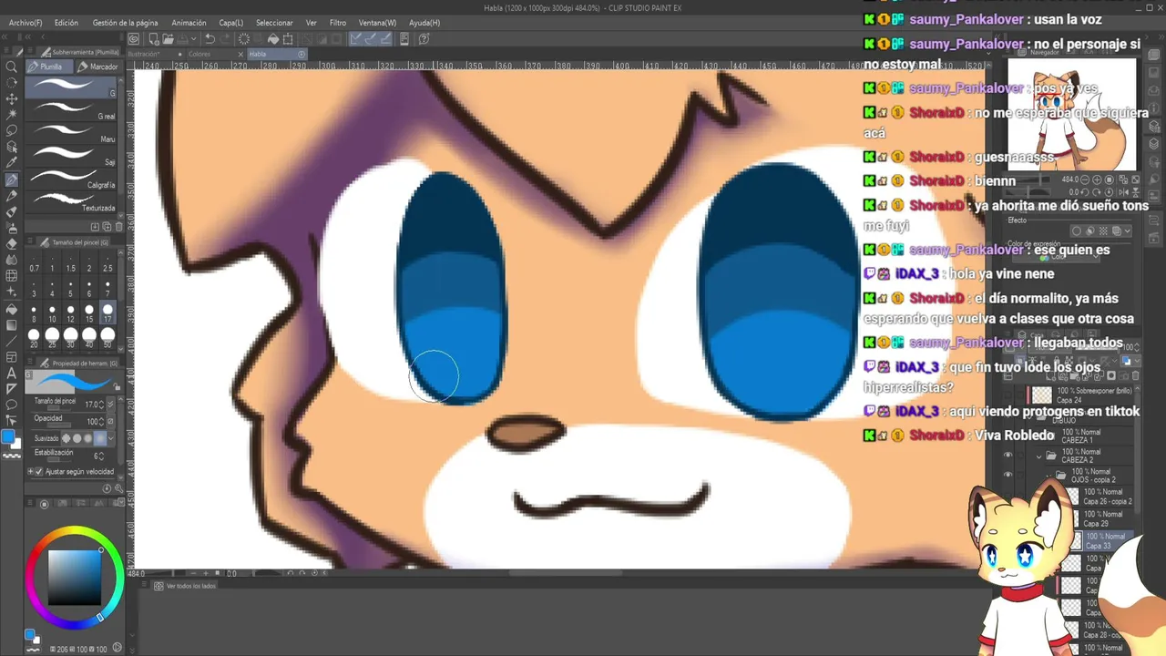Select the Rotate view tool

pyautogui.click(x=12, y=83)
